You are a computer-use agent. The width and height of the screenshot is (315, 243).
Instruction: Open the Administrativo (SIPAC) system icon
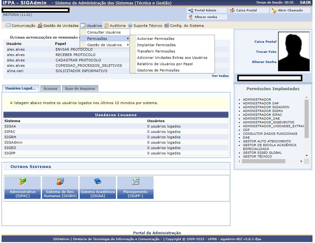tap(22, 181)
